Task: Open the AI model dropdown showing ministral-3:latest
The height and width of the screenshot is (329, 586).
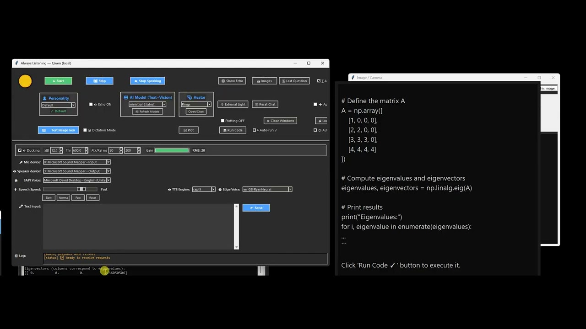Action: (147, 104)
